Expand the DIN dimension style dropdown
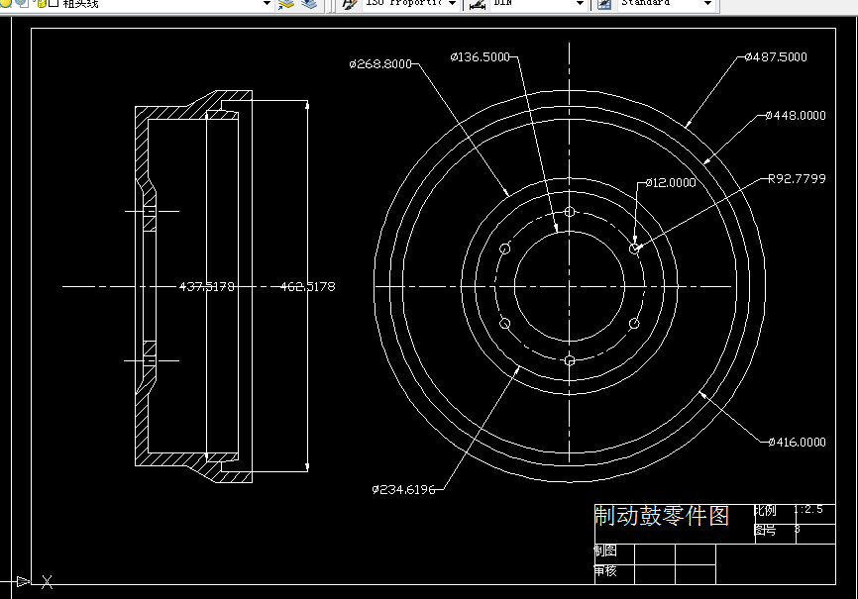The width and height of the screenshot is (858, 599). click(x=580, y=3)
